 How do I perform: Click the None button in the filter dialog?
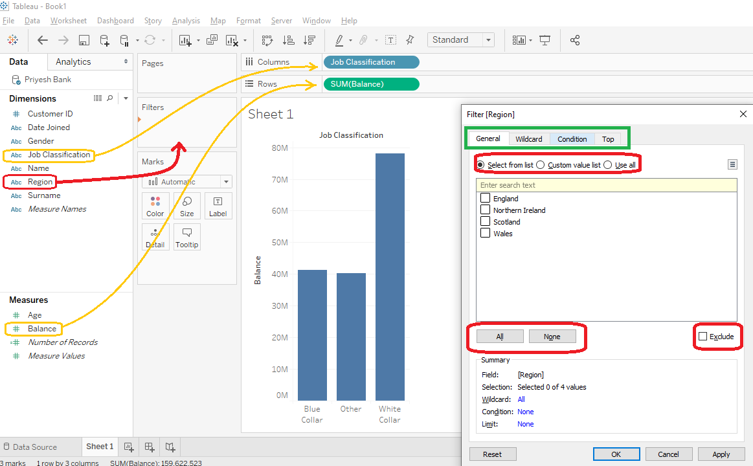552,337
